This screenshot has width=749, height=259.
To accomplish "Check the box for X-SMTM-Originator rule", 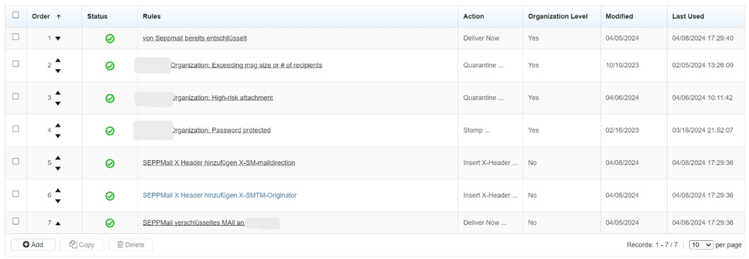I will click(16, 194).
